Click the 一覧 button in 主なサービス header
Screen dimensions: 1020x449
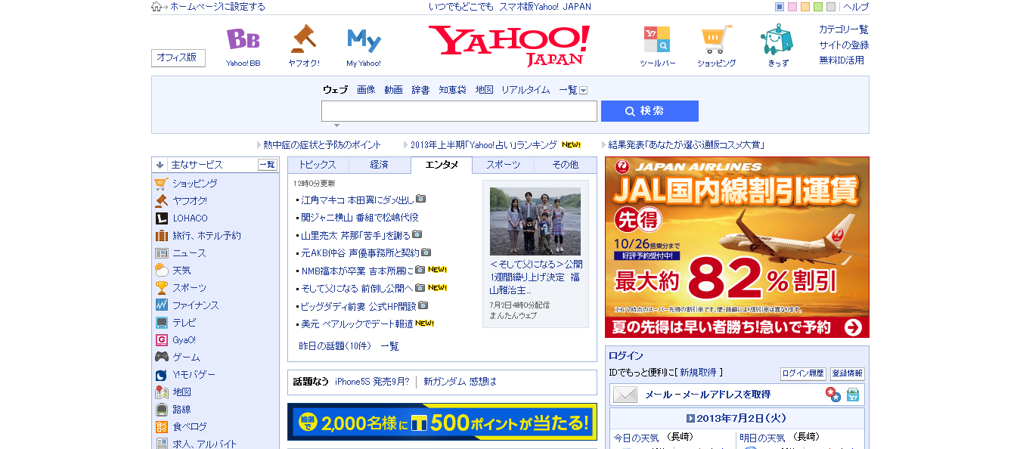point(268,165)
